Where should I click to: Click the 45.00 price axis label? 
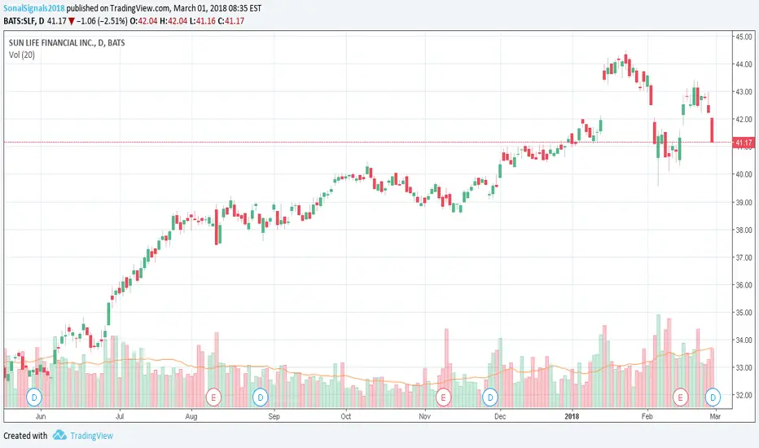(x=744, y=37)
